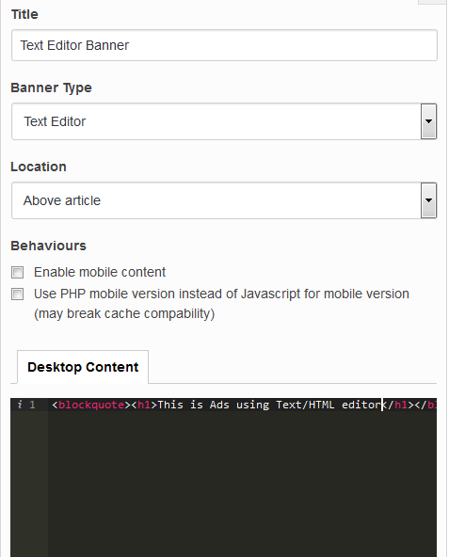This screenshot has height=557, width=449.
Task: Click line number 1 in the gutter
Action: [32, 405]
